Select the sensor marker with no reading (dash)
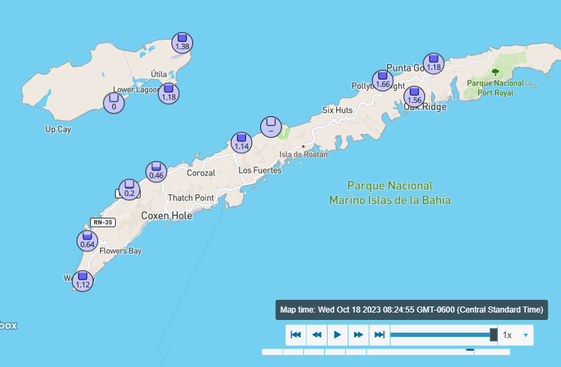This screenshot has width=561, height=367. 270,126
